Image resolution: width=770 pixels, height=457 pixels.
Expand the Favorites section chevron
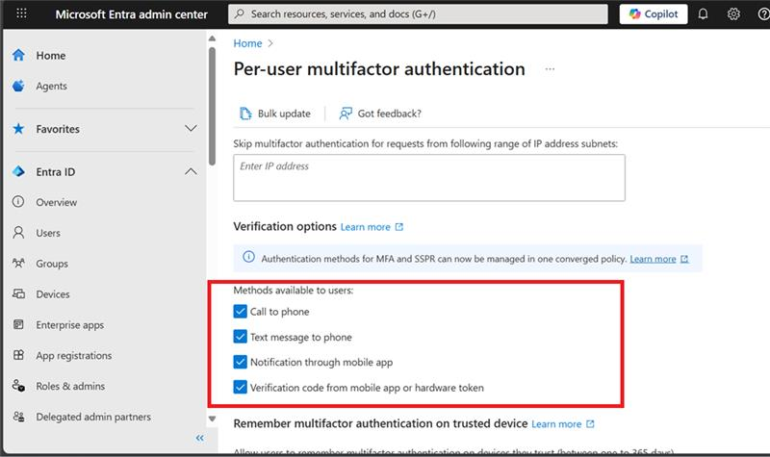click(x=191, y=129)
